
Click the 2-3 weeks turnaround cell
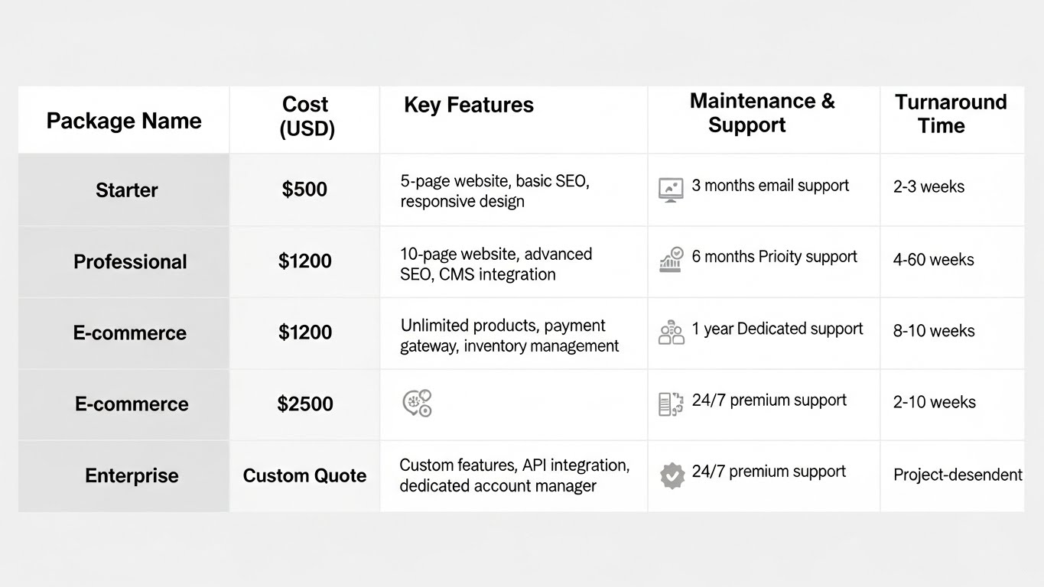click(x=929, y=187)
